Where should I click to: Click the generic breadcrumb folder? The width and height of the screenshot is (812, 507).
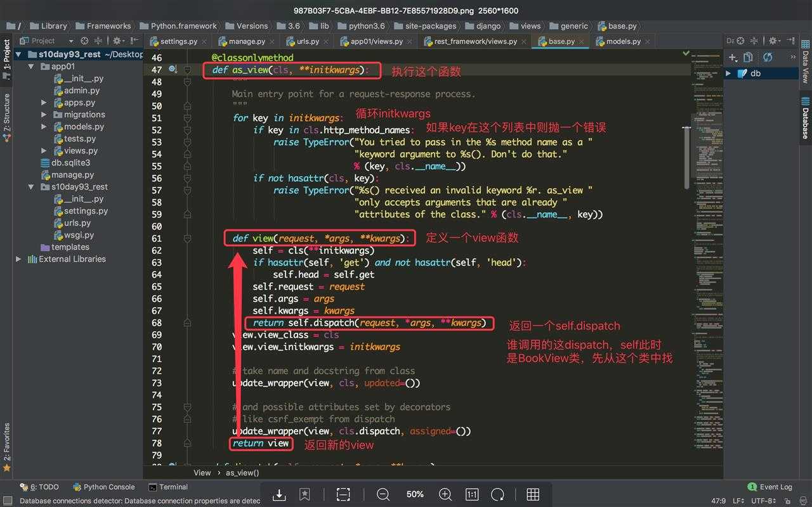(x=569, y=26)
